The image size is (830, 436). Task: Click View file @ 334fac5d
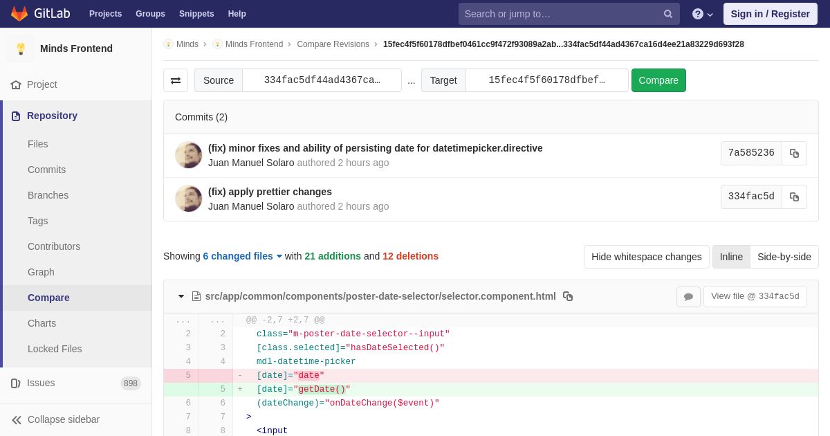click(x=755, y=297)
